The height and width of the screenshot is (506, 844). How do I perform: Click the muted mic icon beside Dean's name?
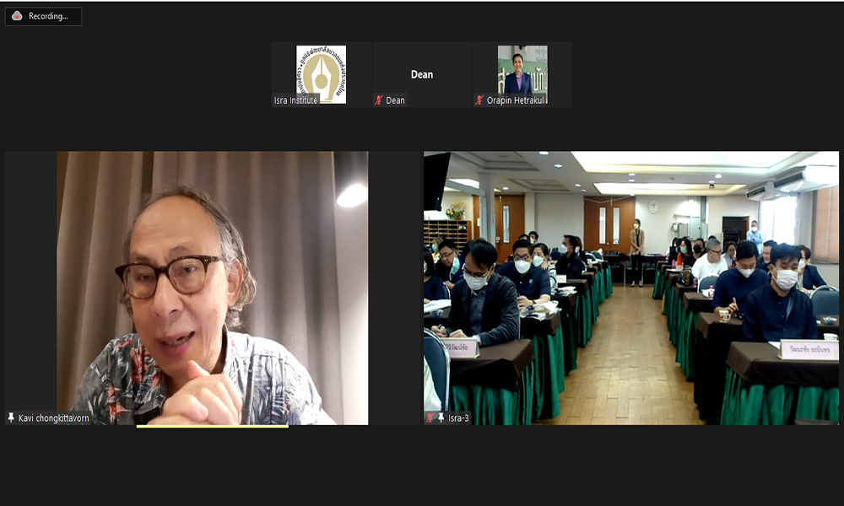click(x=378, y=100)
